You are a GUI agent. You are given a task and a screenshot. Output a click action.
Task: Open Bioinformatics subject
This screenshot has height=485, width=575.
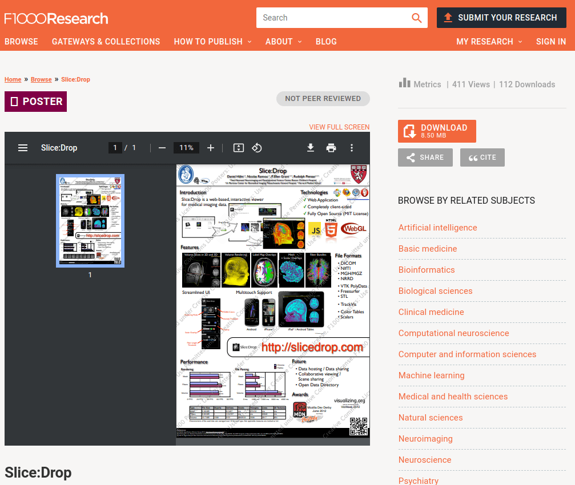pyautogui.click(x=427, y=270)
